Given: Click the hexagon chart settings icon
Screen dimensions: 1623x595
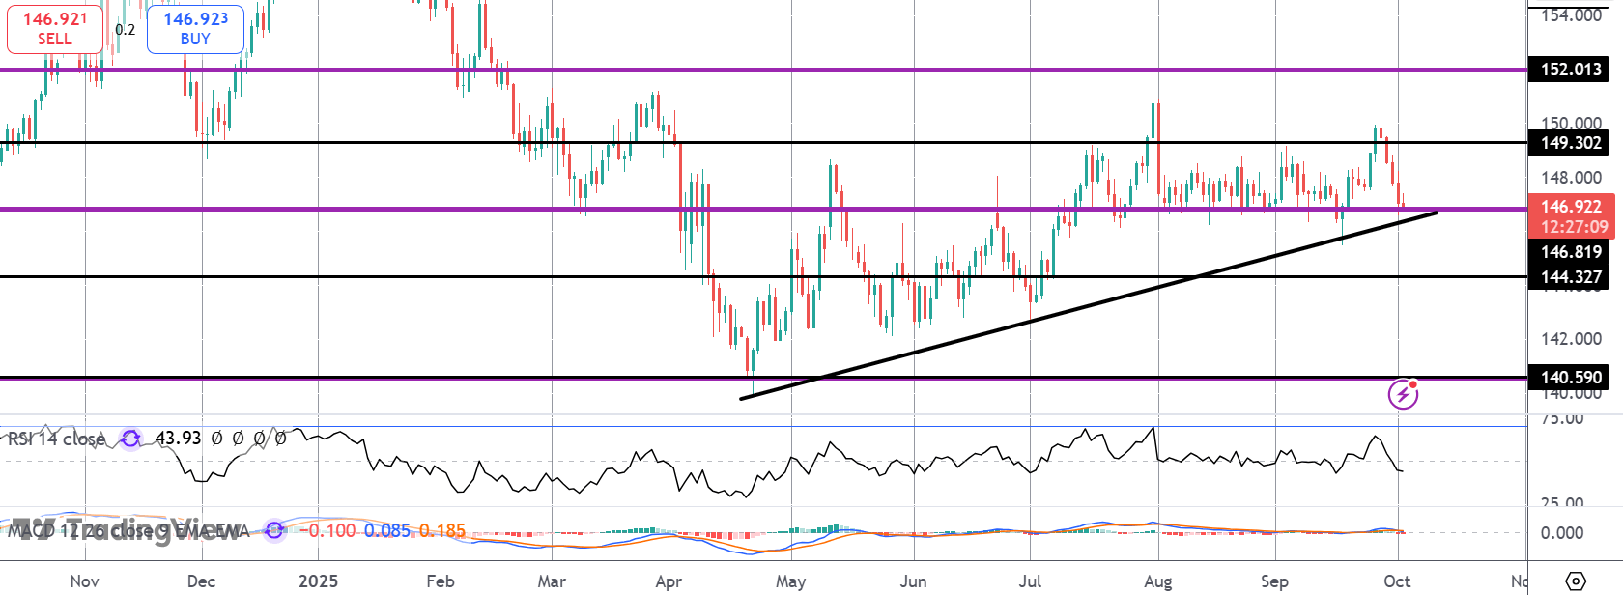Looking at the screenshot, I should pos(1576,581).
